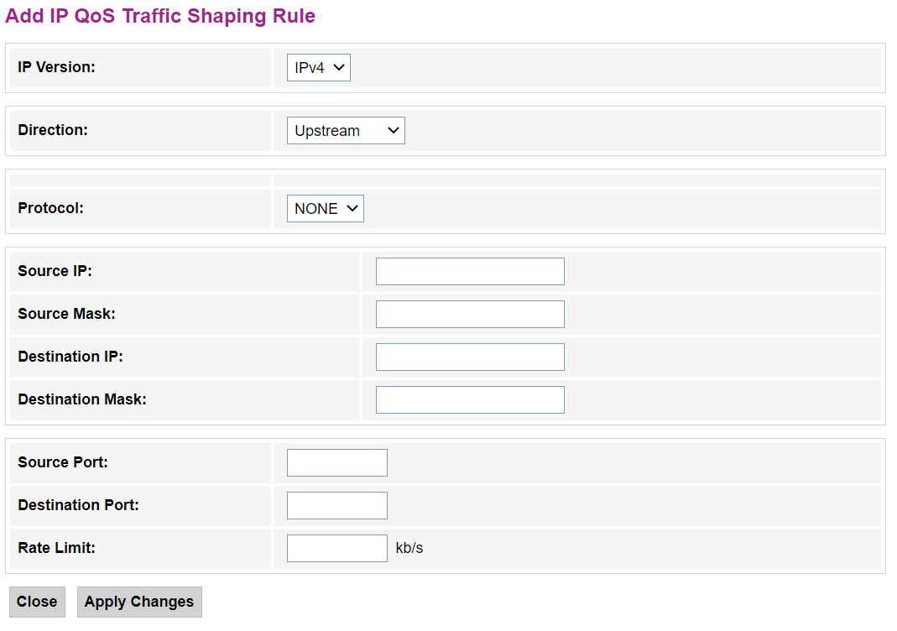Click the 'Direction:' label text

(53, 130)
